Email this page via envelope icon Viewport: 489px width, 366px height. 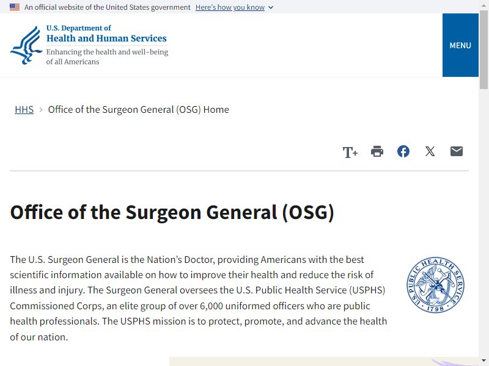[x=457, y=151]
